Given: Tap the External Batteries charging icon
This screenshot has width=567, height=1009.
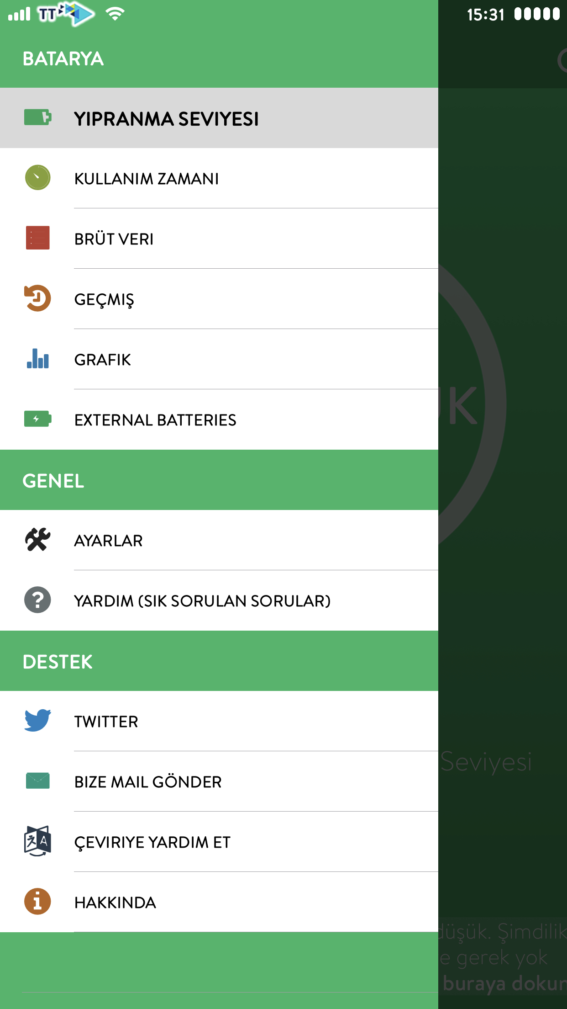Looking at the screenshot, I should [x=37, y=419].
